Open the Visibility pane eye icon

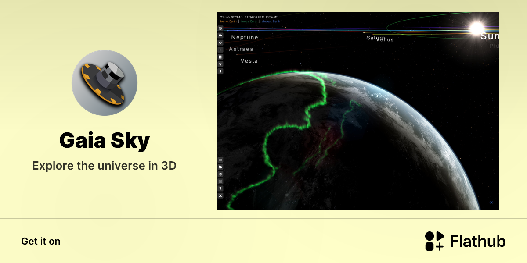(x=220, y=43)
